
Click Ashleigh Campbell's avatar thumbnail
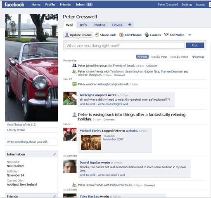pos(70,99)
